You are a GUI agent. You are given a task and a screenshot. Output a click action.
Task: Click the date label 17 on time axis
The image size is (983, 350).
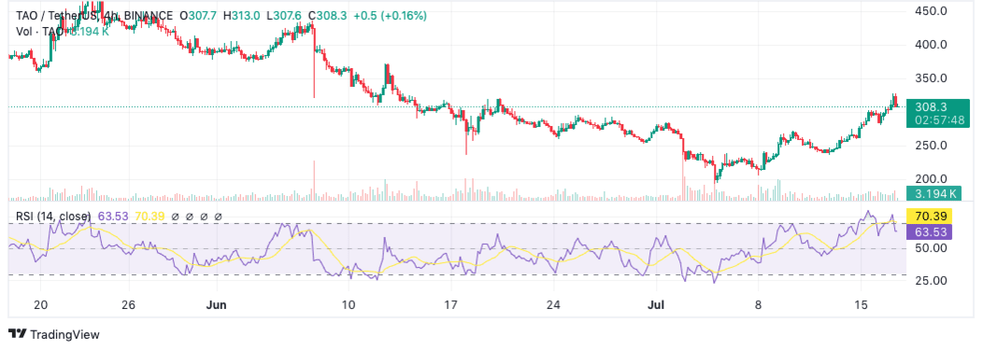coord(450,305)
